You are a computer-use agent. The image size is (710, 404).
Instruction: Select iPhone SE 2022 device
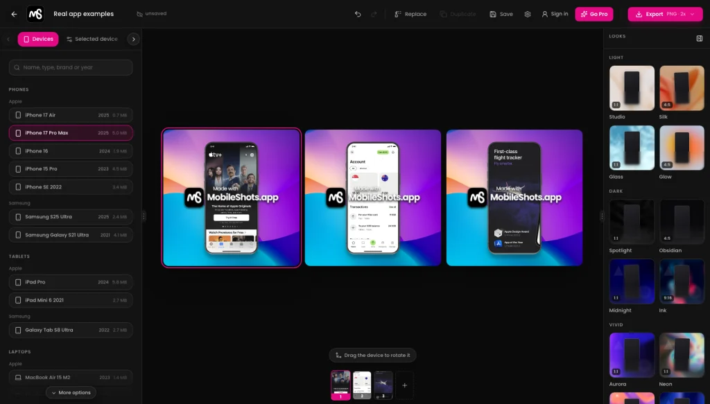click(x=71, y=187)
